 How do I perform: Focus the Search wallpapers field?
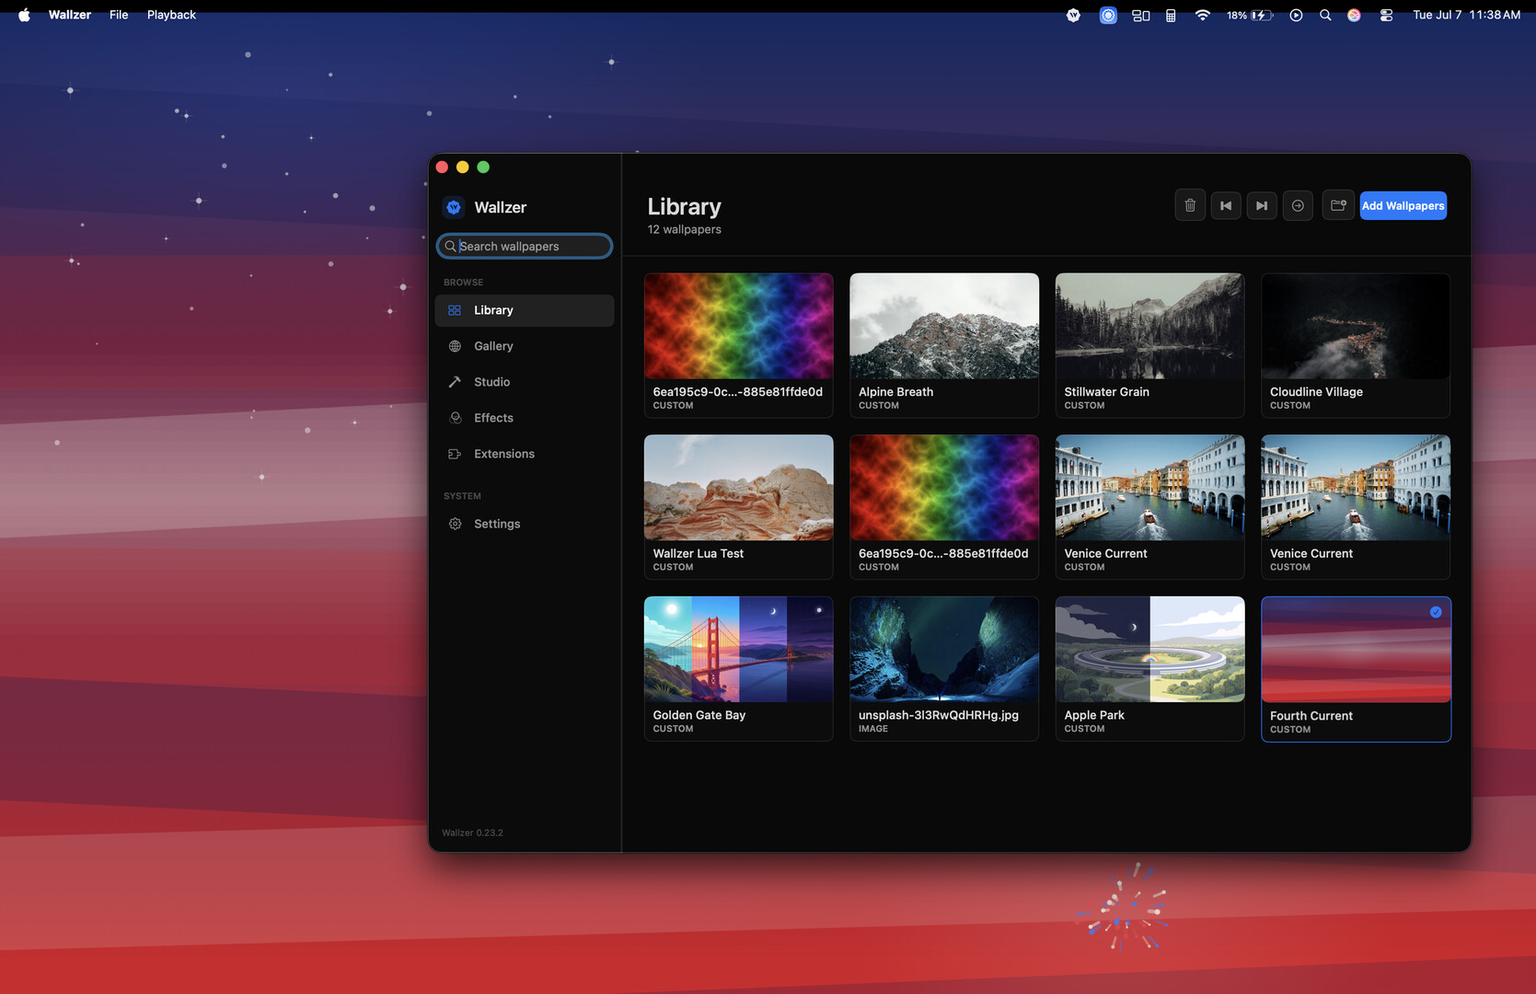[525, 246]
